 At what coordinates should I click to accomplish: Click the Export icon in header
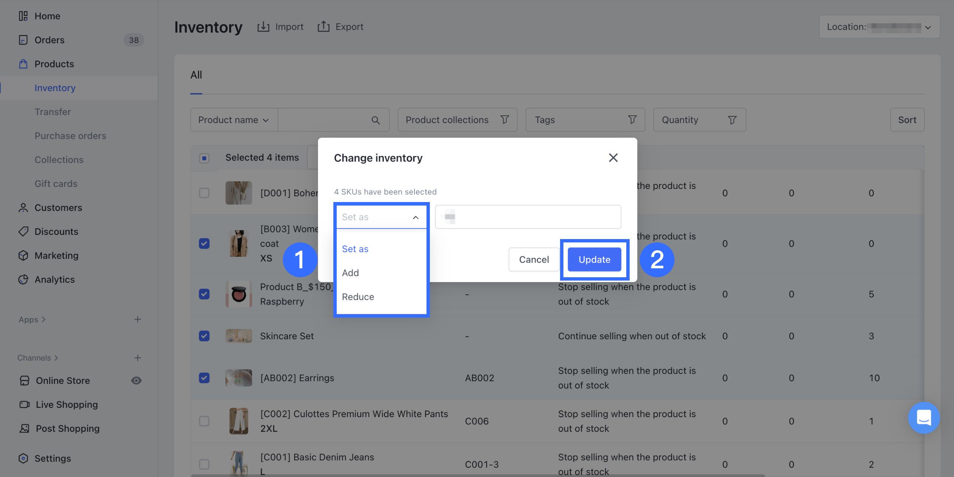tap(324, 27)
